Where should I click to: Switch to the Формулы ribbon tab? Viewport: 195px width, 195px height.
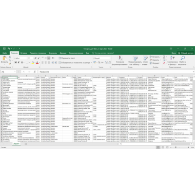tap(53, 53)
